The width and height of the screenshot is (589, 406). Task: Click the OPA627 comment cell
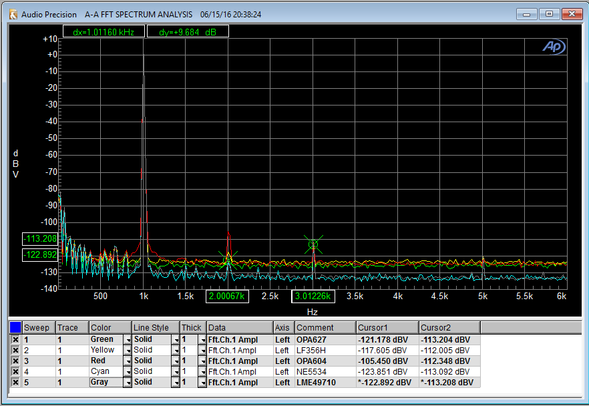coord(325,339)
